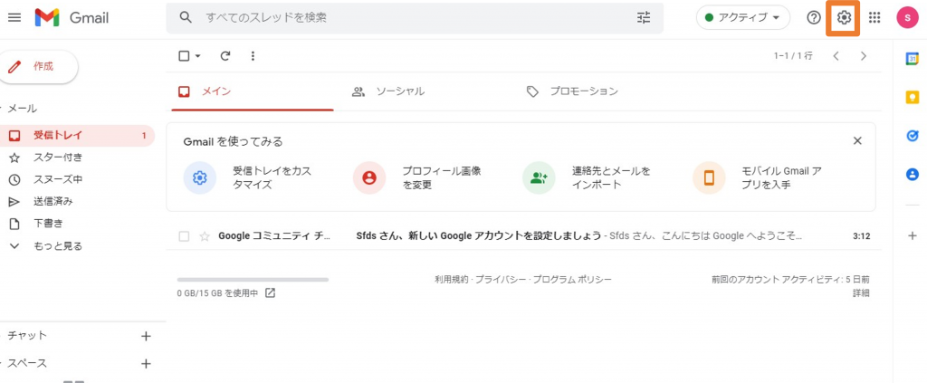Viewport: 927px width, 383px height.
Task: Click the 3:12 email timestamp
Action: coord(862,236)
